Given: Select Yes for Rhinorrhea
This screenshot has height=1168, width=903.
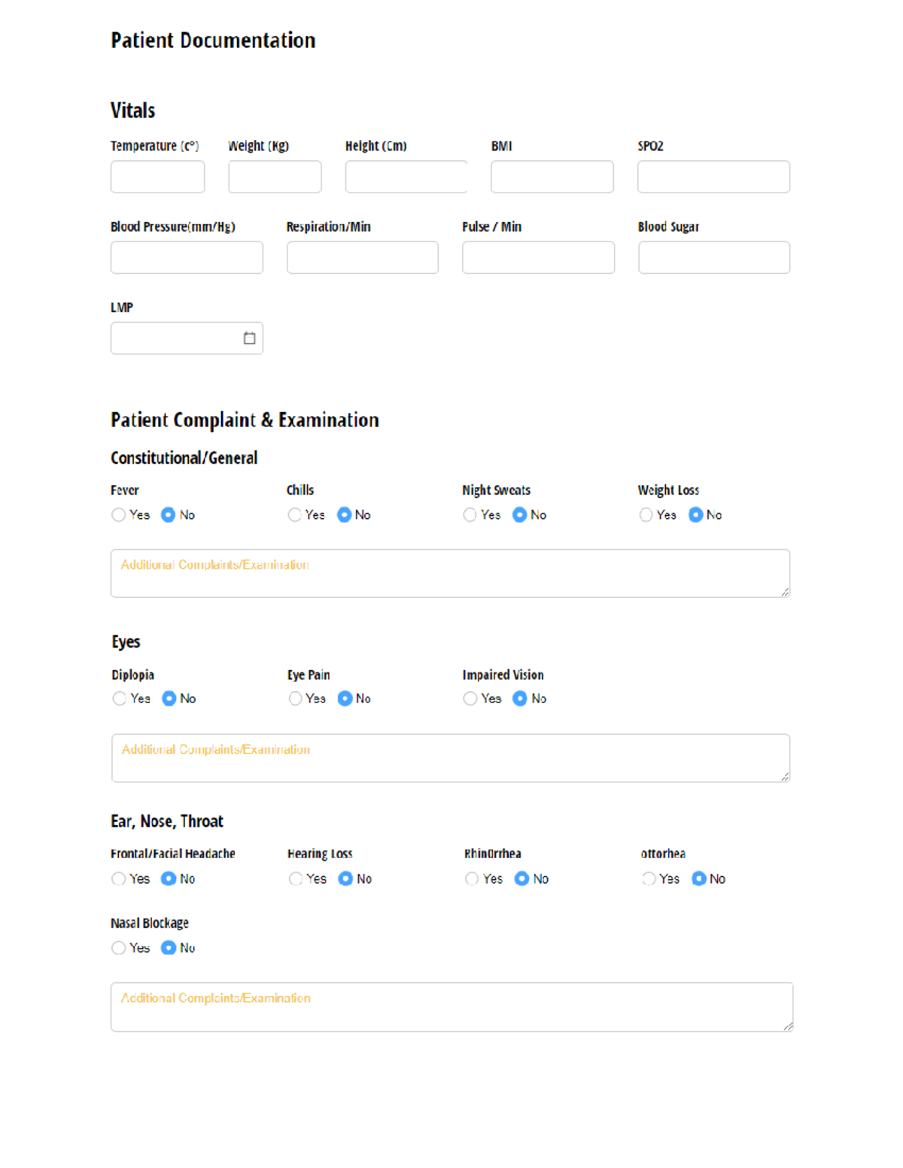Looking at the screenshot, I should click(x=472, y=879).
